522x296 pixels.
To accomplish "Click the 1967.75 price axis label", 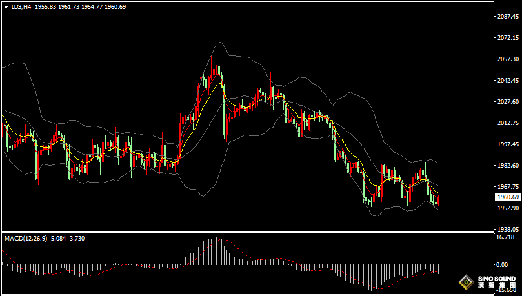I will 507,187.
